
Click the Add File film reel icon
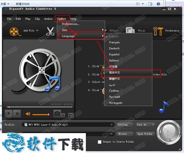tap(15, 32)
